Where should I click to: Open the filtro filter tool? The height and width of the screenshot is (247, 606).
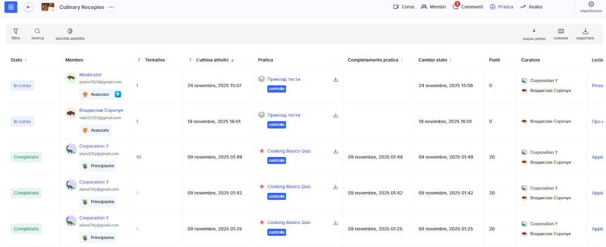coord(16,34)
